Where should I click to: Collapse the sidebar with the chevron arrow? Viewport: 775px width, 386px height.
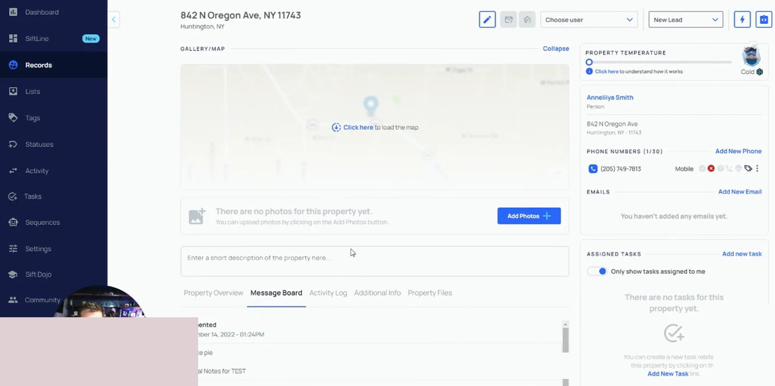tap(114, 19)
